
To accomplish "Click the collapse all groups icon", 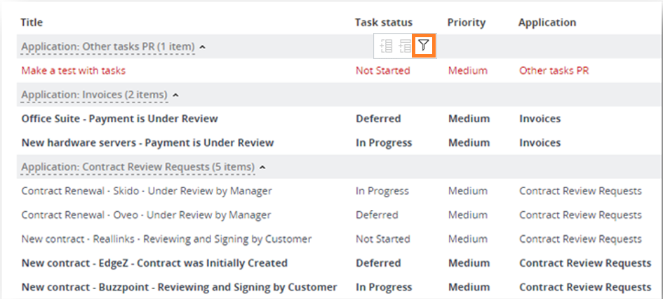I will [405, 46].
